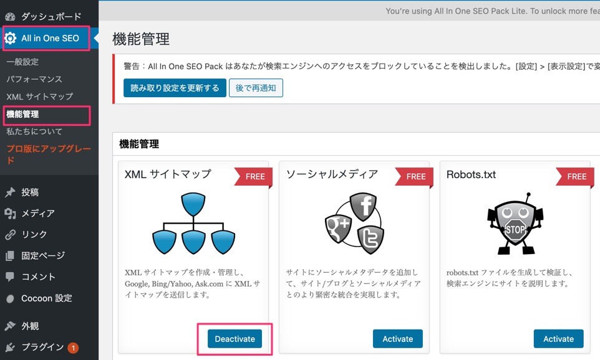Screen dimensions: 600x360
Task: Click the ソーシャルメディア card title
Action: (x=332, y=174)
